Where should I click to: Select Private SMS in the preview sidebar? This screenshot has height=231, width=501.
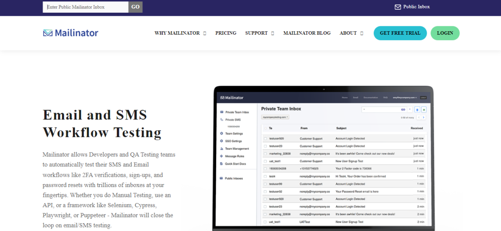pyautogui.click(x=233, y=120)
